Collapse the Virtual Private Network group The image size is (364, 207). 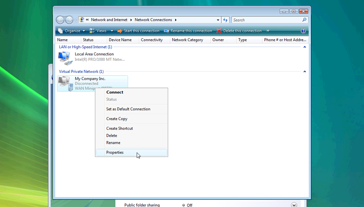[304, 72]
